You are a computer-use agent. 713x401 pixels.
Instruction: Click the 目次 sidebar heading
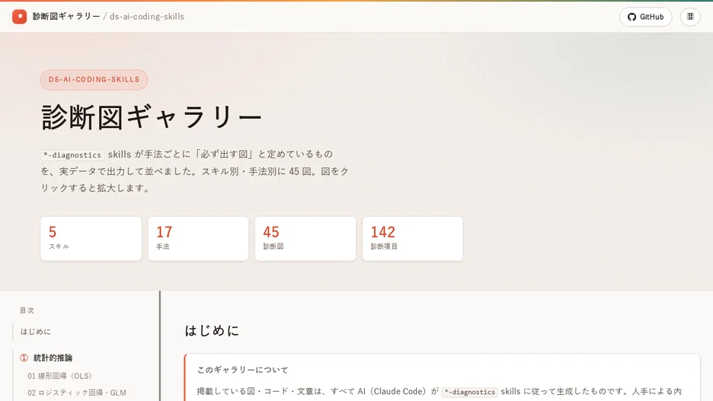point(27,310)
